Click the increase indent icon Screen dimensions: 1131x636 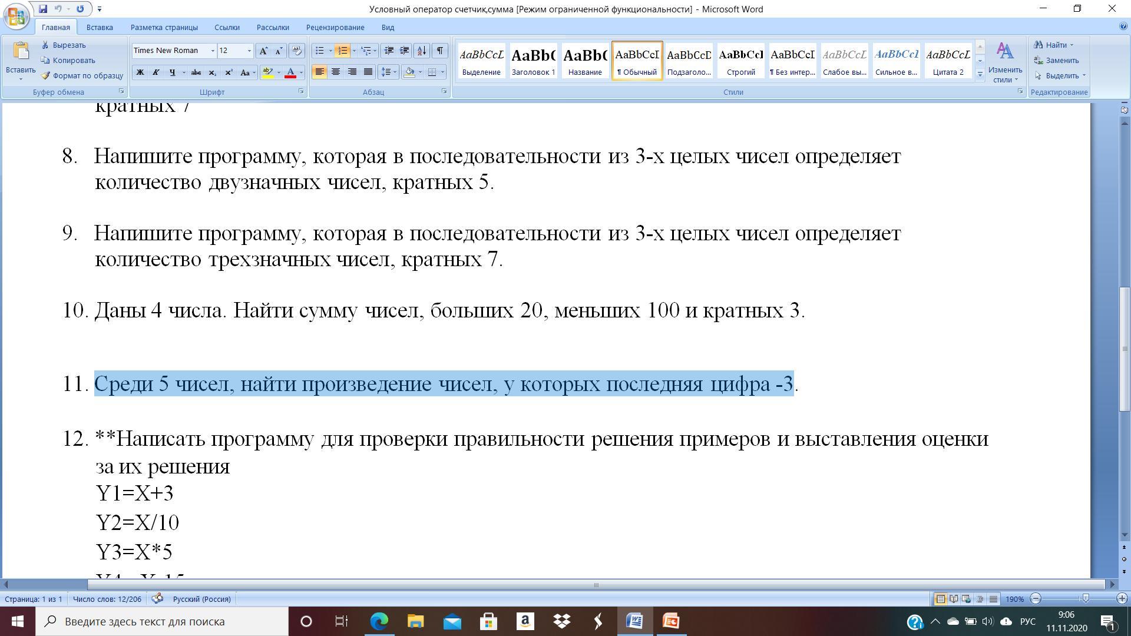pyautogui.click(x=405, y=51)
